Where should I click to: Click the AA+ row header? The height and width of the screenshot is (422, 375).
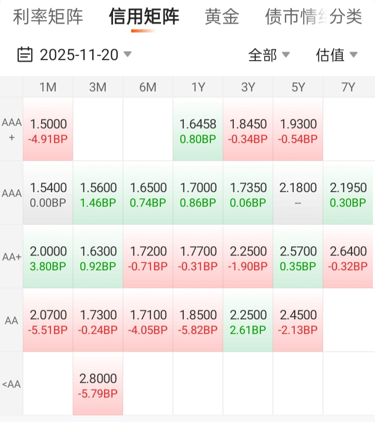[x=11, y=258]
